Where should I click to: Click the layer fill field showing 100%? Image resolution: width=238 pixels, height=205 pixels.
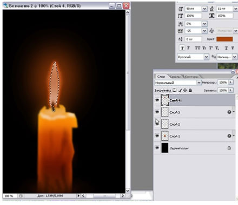pos(223,90)
